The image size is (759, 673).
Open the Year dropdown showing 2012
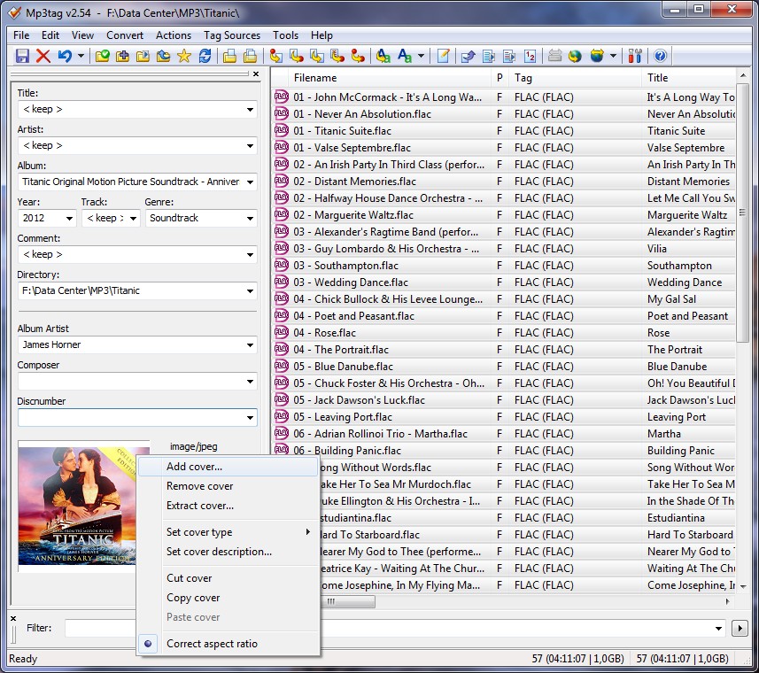point(69,218)
